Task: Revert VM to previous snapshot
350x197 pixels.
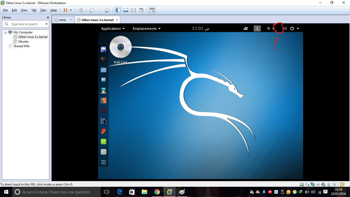Action: click(x=99, y=10)
